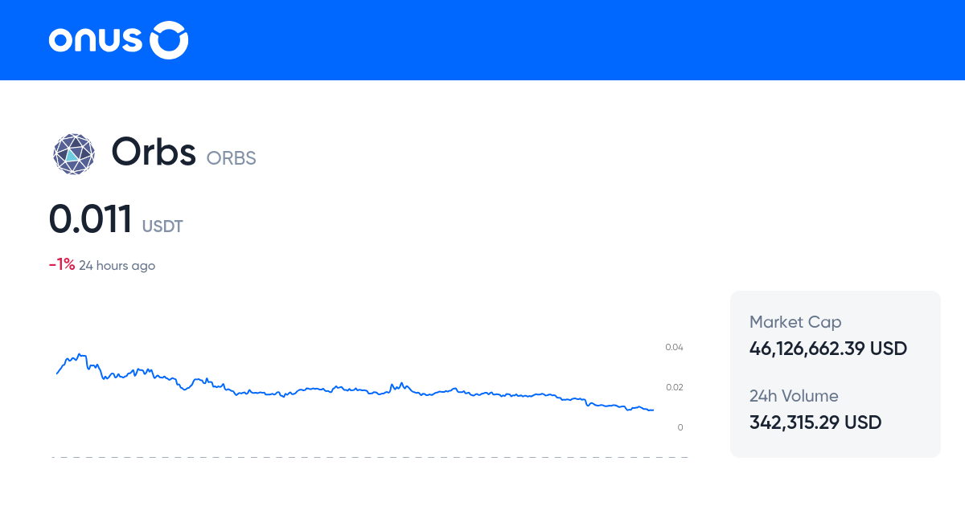Click the Market Cap value 46,126,662.39 USD

coord(827,349)
